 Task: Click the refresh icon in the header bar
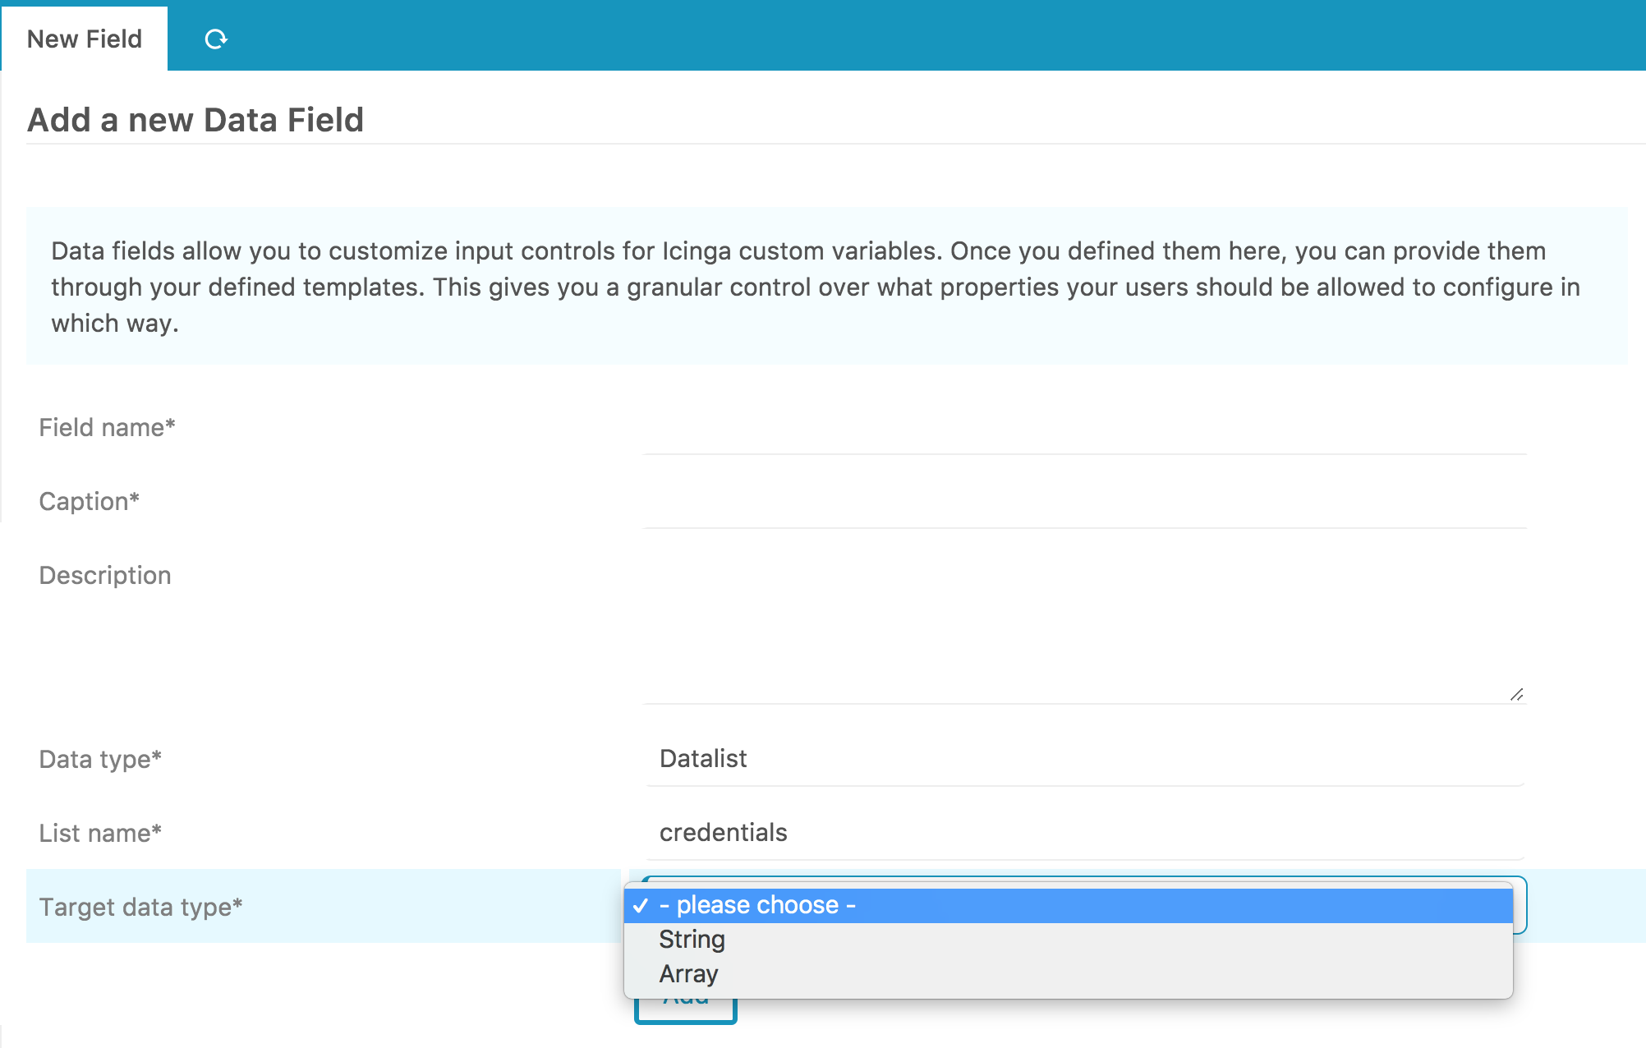tap(216, 38)
